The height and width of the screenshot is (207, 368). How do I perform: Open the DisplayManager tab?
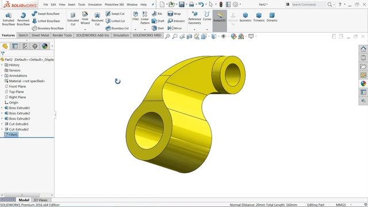[x=45, y=46]
